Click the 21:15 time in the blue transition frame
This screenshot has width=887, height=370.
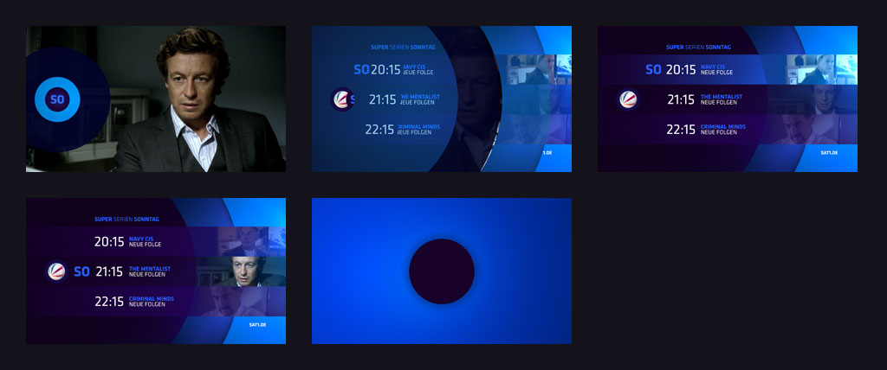tap(383, 99)
